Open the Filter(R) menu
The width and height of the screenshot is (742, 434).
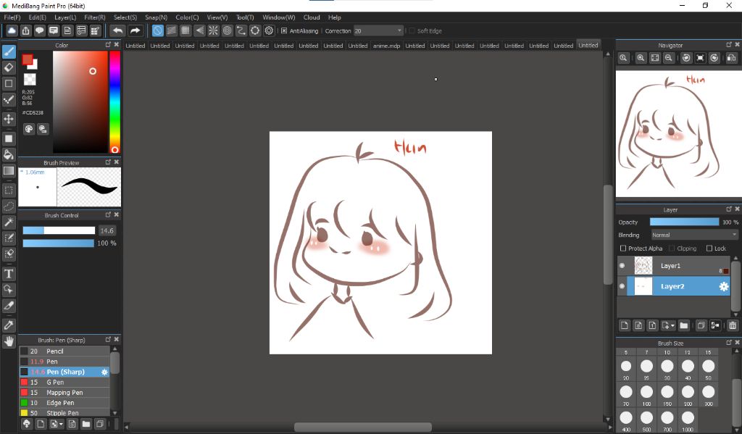pos(94,17)
